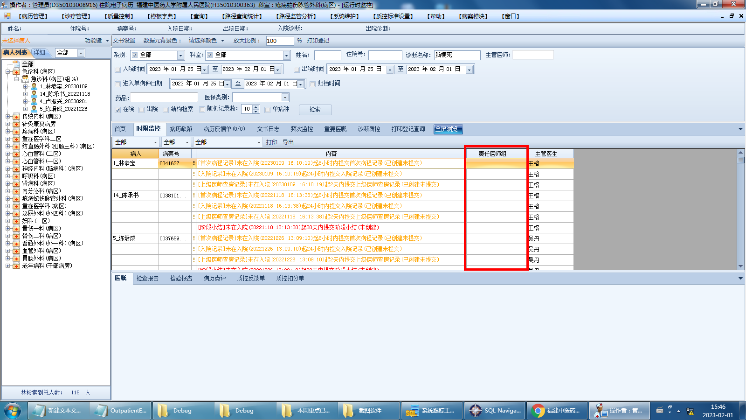746x420 pixels.
Task: Open SQL Navigator in the taskbar
Action: 495,411
